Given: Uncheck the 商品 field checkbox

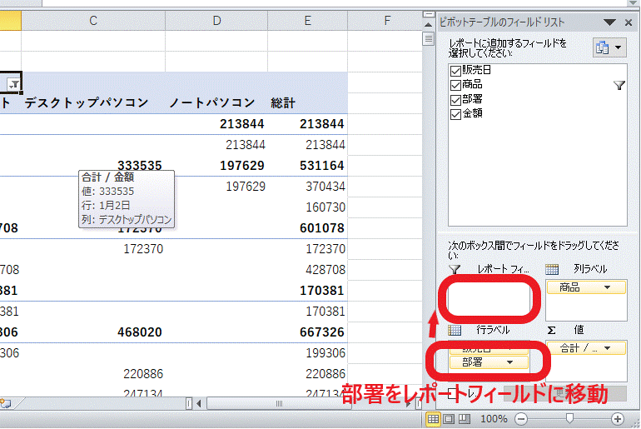Looking at the screenshot, I should [x=455, y=84].
